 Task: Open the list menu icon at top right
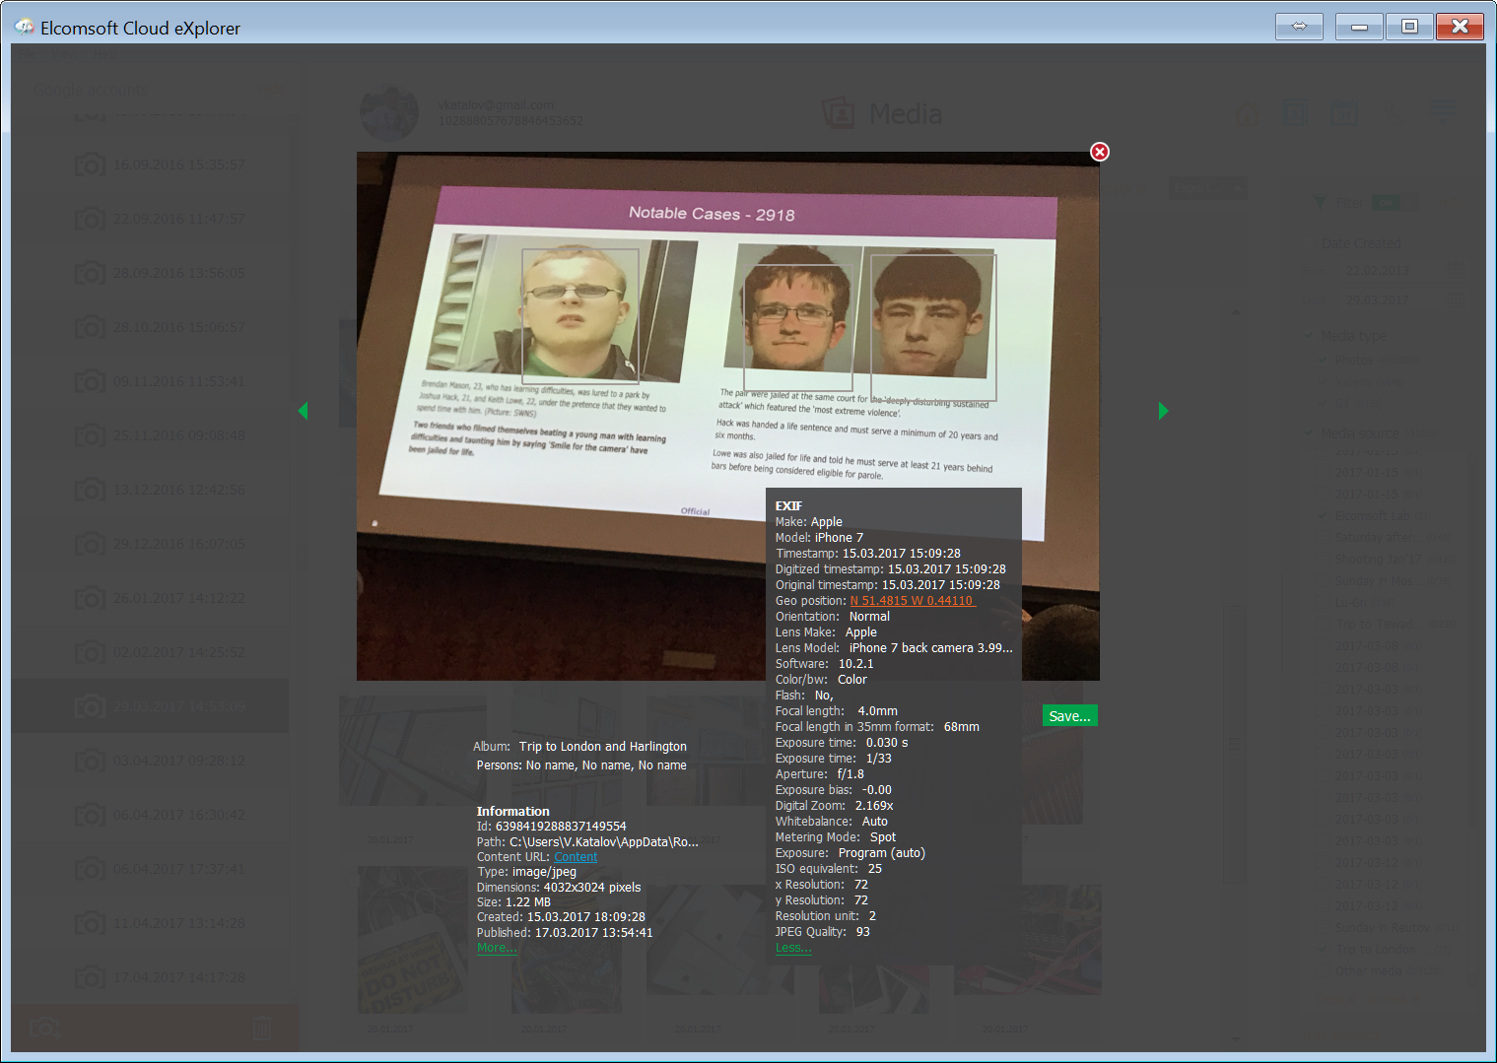tap(1442, 111)
